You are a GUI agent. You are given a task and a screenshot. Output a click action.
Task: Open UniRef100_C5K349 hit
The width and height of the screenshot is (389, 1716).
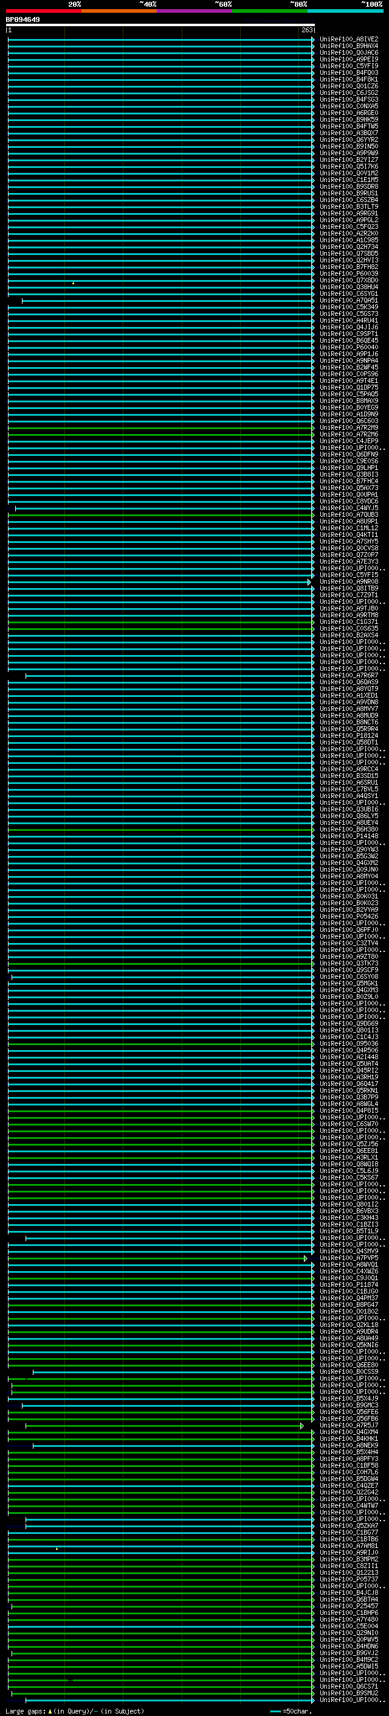(348, 307)
